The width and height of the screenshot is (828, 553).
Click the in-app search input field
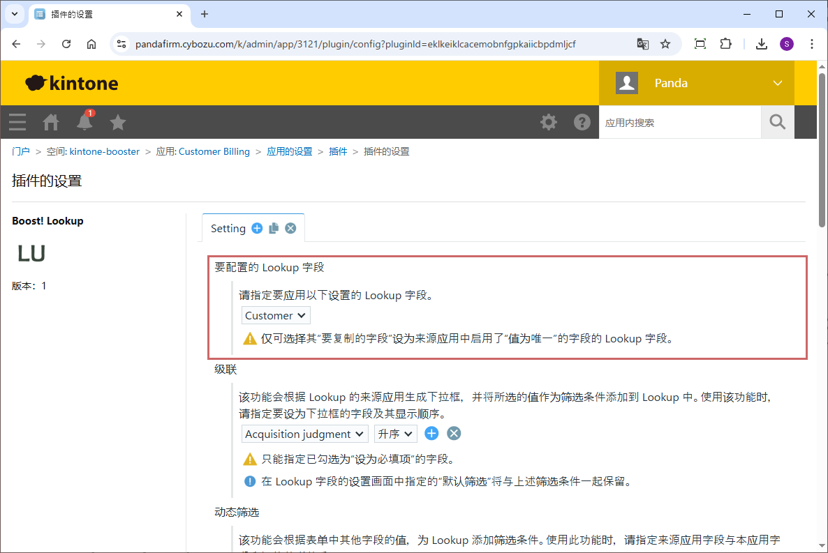679,123
